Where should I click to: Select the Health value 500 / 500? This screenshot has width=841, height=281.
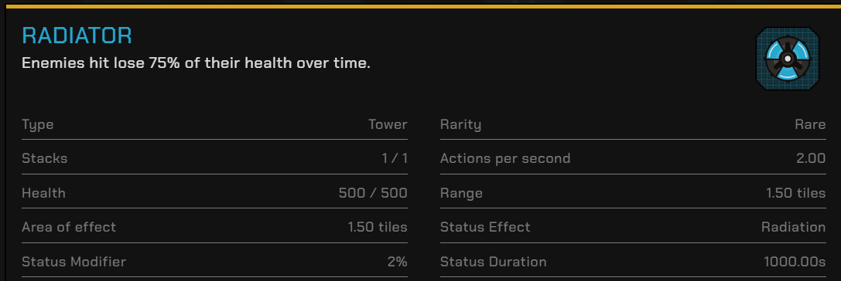tap(373, 193)
